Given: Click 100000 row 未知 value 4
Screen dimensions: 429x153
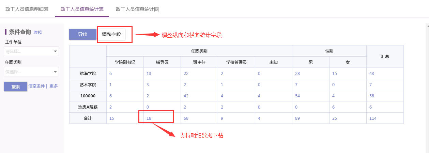Looking at the screenshot, I should pos(259,96).
